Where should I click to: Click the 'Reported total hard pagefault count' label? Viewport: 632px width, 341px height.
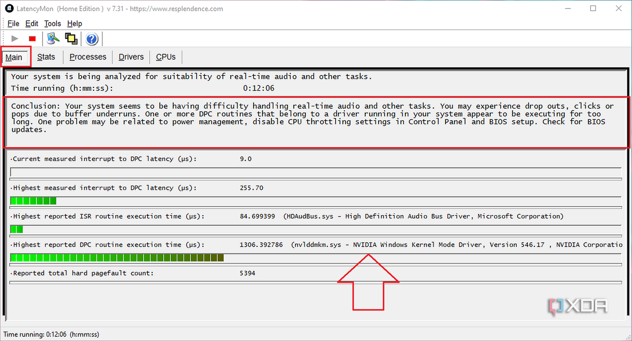pyautogui.click(x=83, y=273)
